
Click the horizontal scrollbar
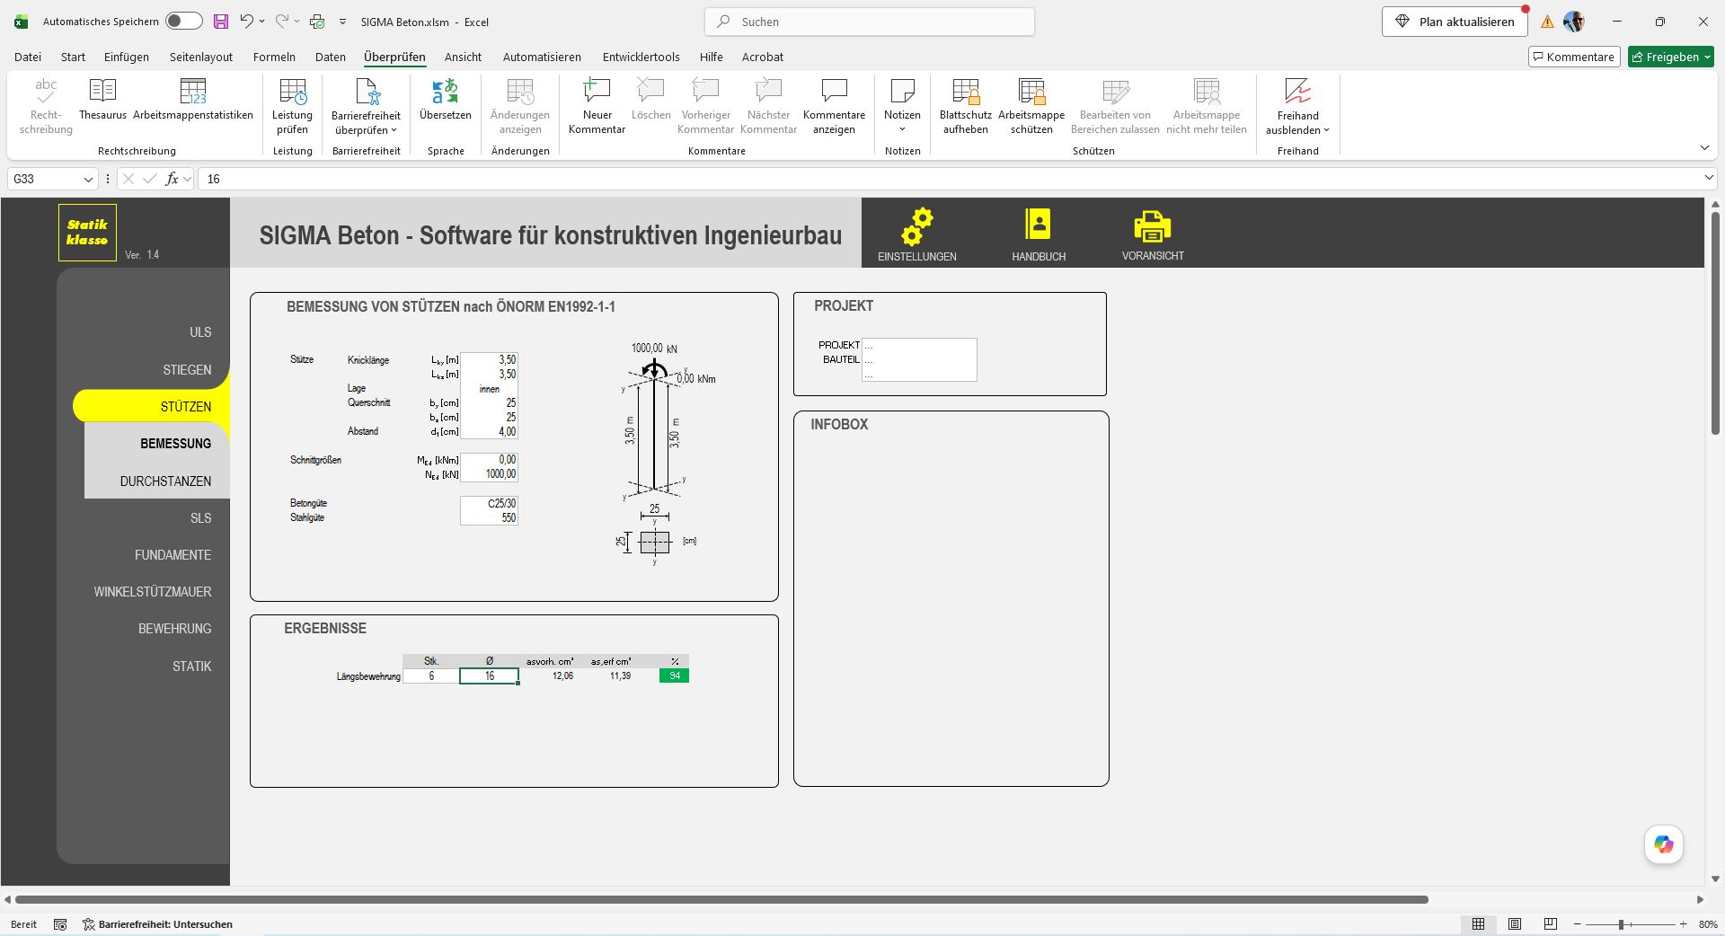721,899
